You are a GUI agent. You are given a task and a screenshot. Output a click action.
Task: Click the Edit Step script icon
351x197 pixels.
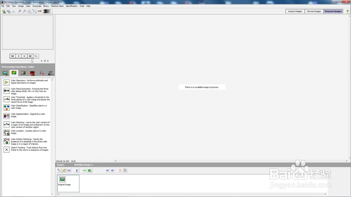point(125,170)
